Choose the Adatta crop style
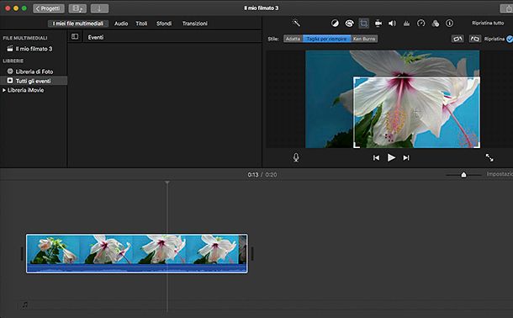513x318 pixels. (x=293, y=39)
